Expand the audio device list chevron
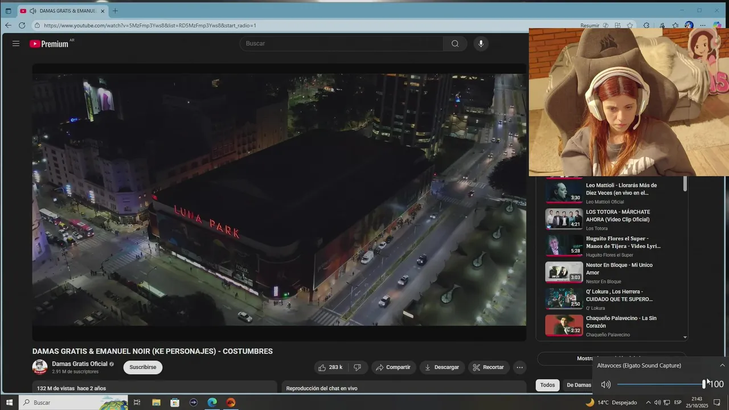 click(722, 366)
